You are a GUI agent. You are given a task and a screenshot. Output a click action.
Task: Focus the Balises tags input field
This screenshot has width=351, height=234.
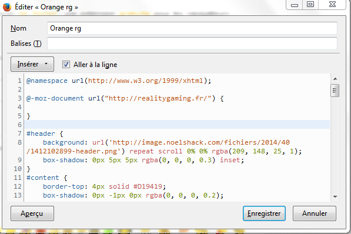coord(192,44)
